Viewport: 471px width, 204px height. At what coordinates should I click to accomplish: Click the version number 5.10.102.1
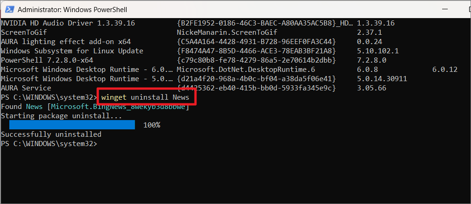tap(378, 51)
